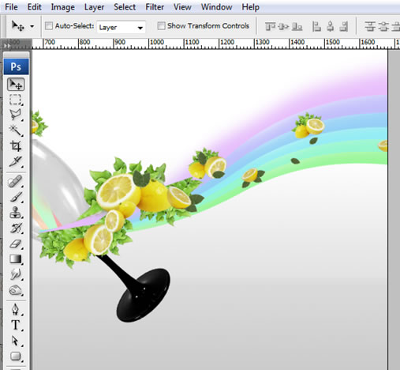400x370 pixels.
Task: Select the Eraser tool
Action: [16, 244]
